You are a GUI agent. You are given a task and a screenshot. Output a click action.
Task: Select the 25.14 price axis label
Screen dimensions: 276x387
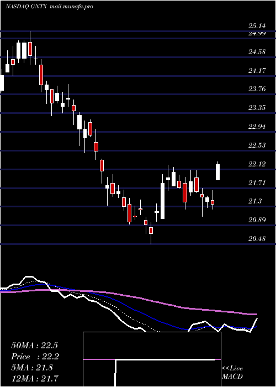click(257, 26)
